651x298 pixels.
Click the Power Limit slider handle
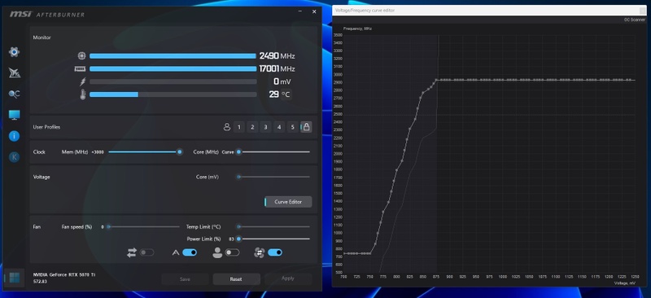[238, 239]
